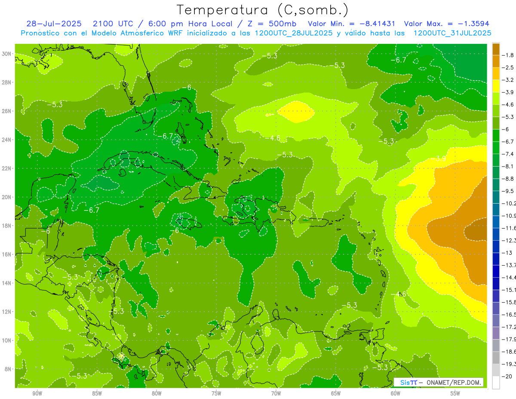Click valid-until time "1200UTC_31JUL2025"

tap(452, 33)
